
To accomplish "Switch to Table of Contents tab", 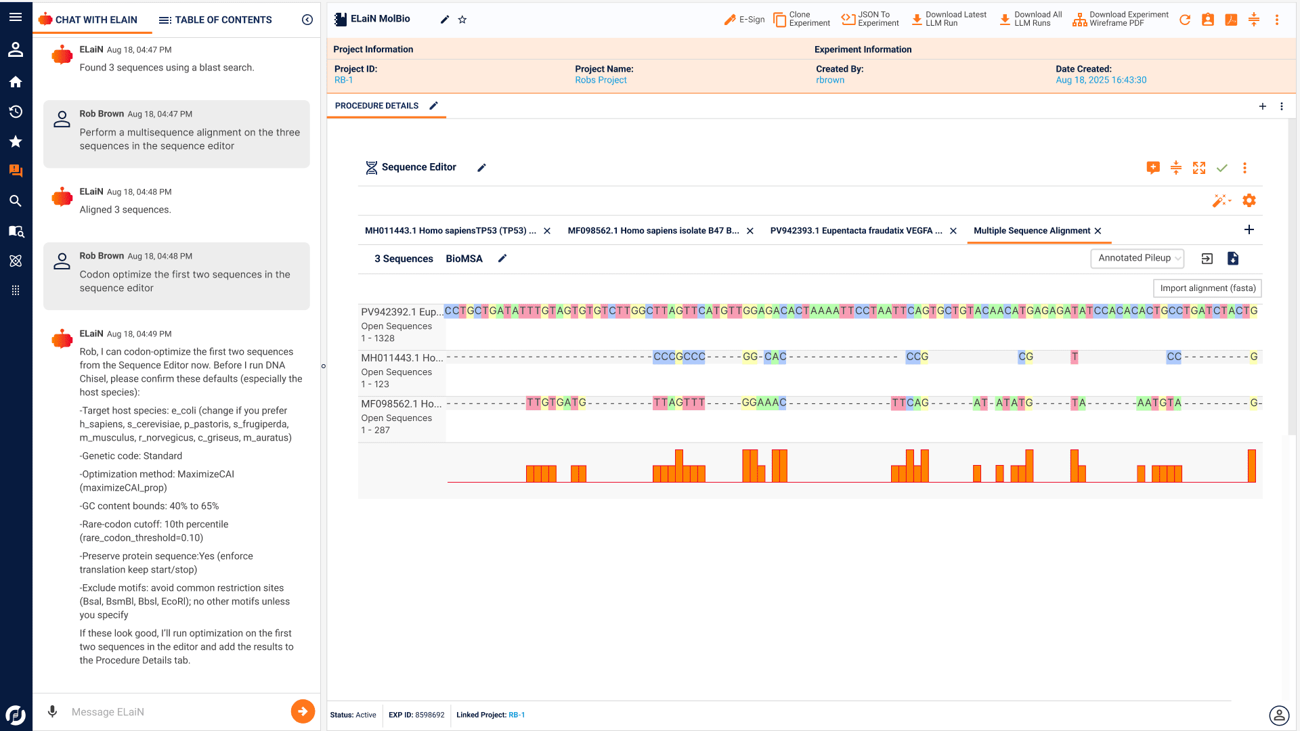I will pyautogui.click(x=215, y=20).
